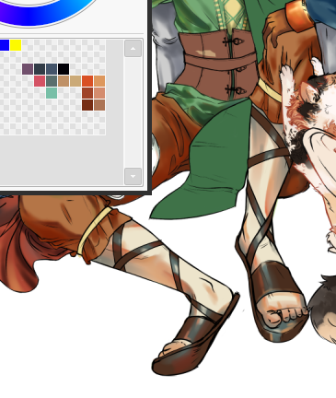Click the swatch panel scroll up arrow
This screenshot has height=398, width=336.
[133, 48]
